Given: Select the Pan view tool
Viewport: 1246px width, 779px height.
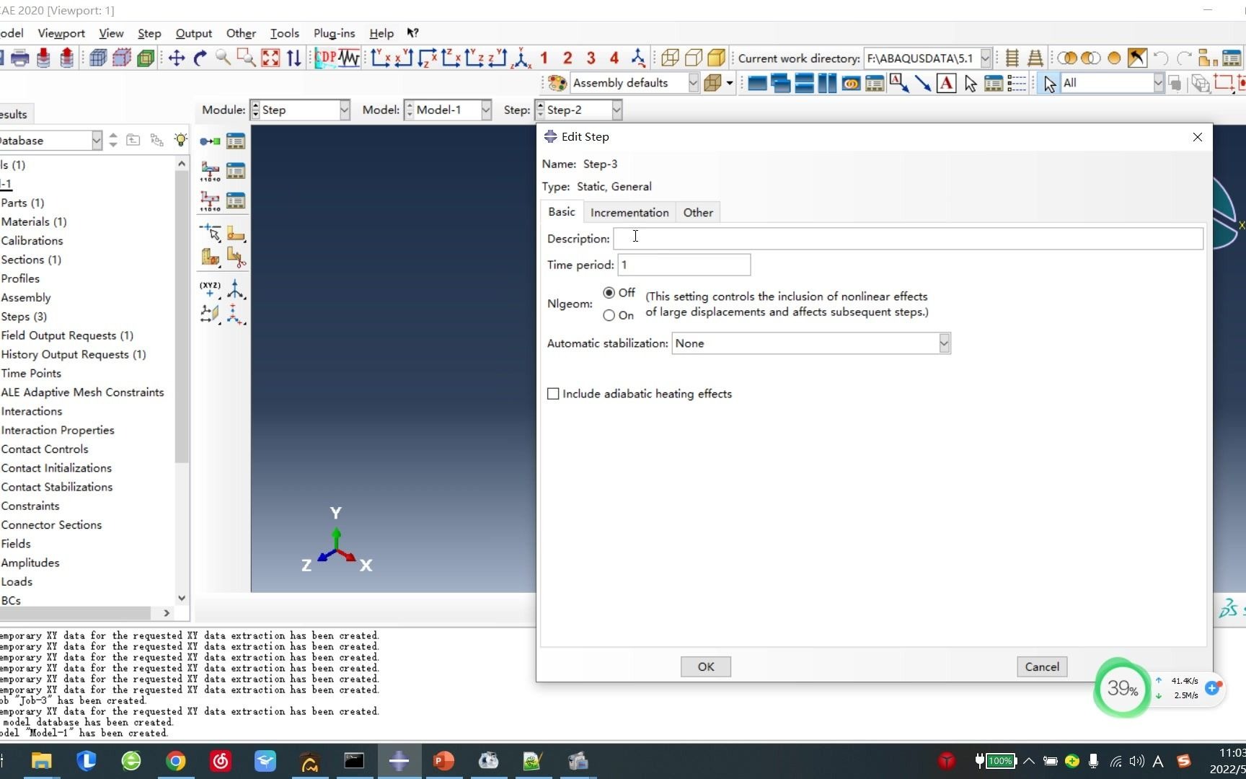Looking at the screenshot, I should tap(175, 58).
